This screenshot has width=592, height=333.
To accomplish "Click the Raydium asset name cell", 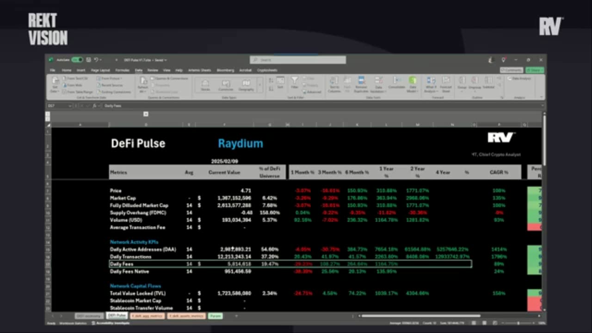I will (x=240, y=143).
